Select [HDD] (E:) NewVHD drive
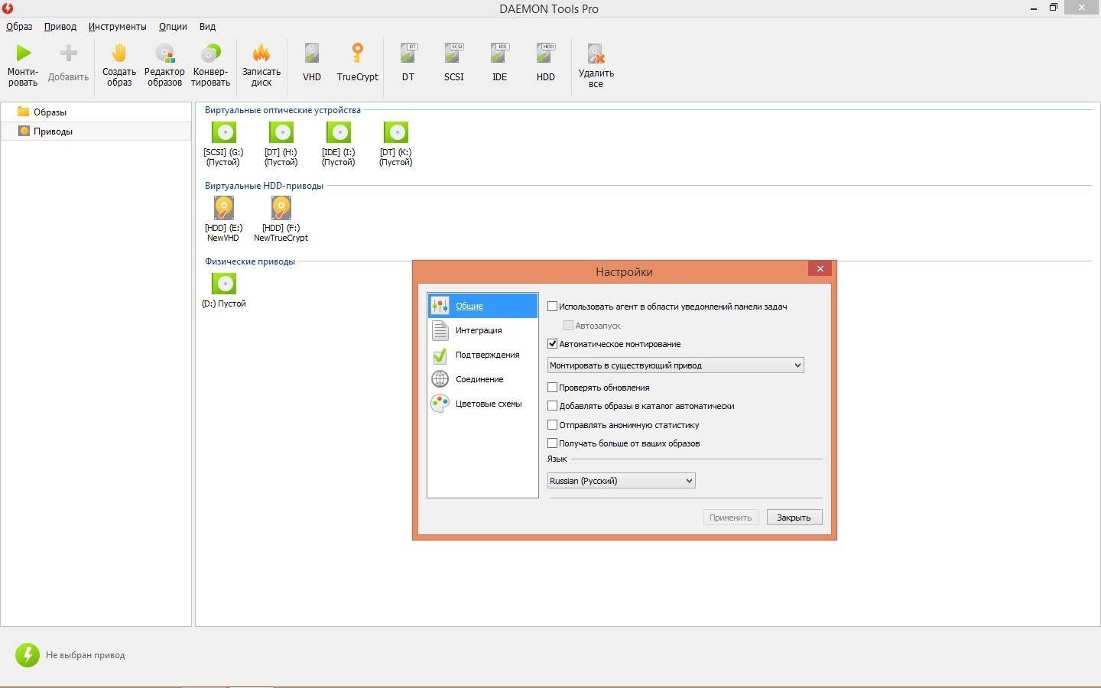 (x=223, y=219)
